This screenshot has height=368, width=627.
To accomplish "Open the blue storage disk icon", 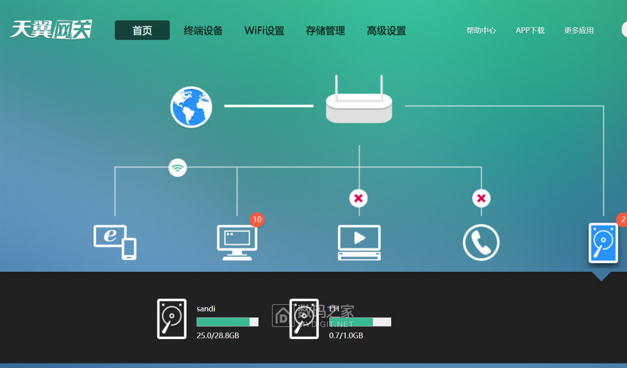I will [x=603, y=243].
